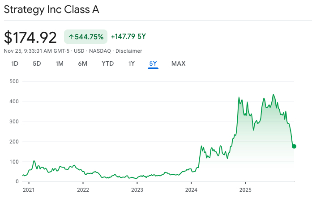Click the 2025 x-axis year marker
Image resolution: width=312 pixels, height=202 pixels.
point(245,189)
